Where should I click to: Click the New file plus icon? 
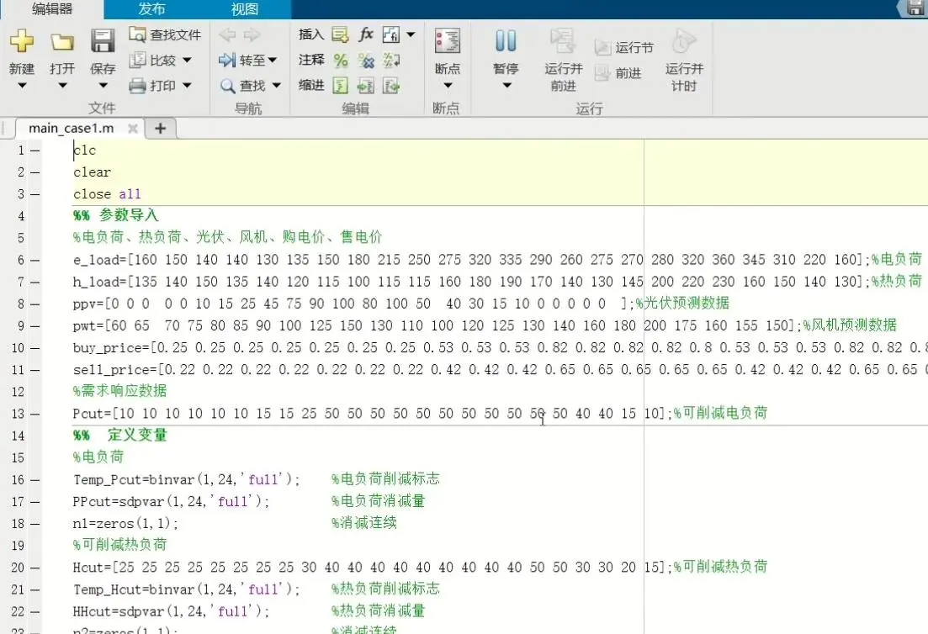[x=21, y=41]
